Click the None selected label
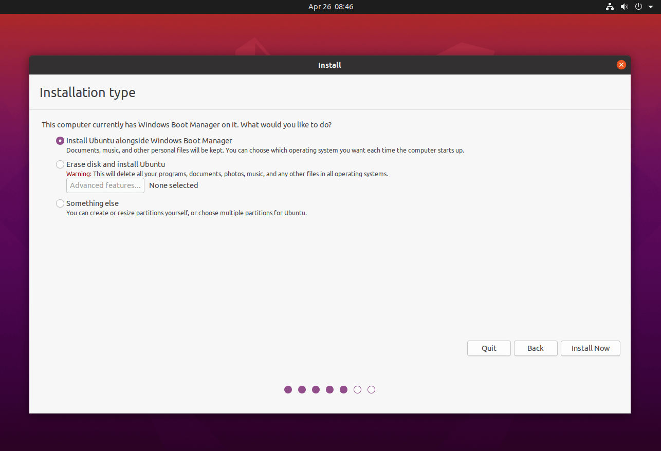 point(173,185)
